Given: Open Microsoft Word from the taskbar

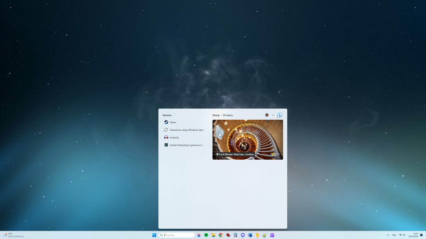Looking at the screenshot, I should point(250,235).
